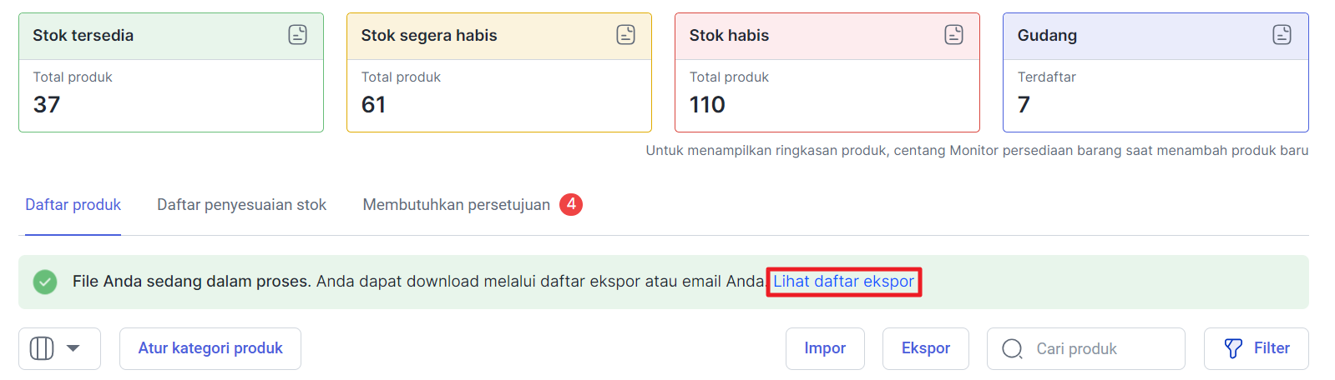Click the report icon on Gudang card

pyautogui.click(x=1282, y=35)
